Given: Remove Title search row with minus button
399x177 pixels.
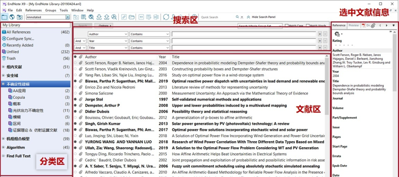Looking at the screenshot, I should click(x=325, y=47).
